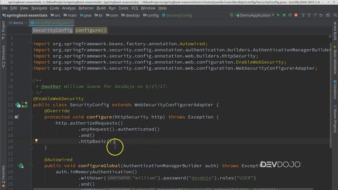Run with coverage icon in toolbar
This screenshot has width=338, height=190.
pos(290,15)
